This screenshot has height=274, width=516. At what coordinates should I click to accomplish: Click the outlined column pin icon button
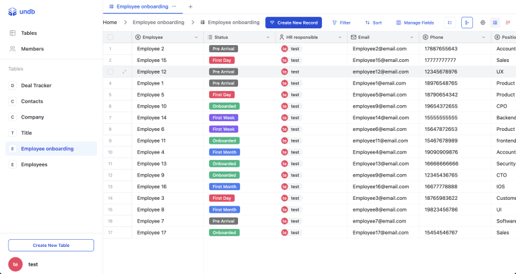click(467, 23)
